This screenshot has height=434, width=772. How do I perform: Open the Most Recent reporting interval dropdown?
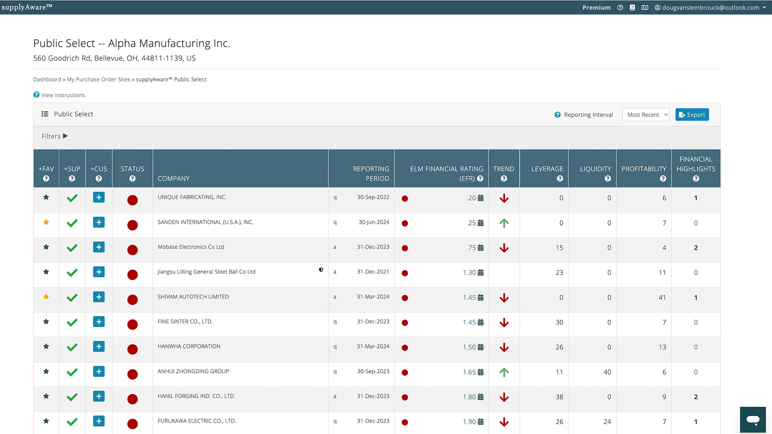tap(646, 115)
